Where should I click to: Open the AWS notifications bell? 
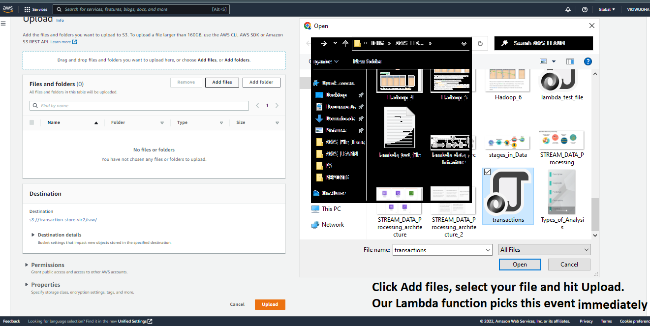[568, 9]
